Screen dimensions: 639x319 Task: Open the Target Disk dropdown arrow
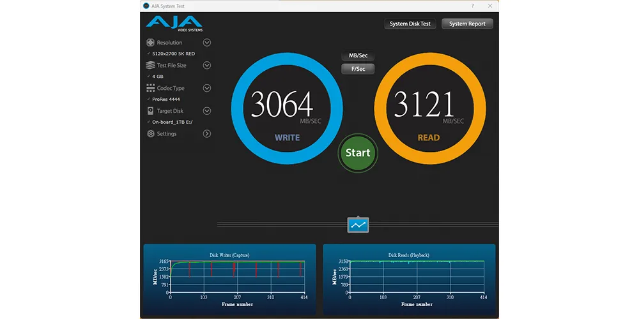[207, 111]
